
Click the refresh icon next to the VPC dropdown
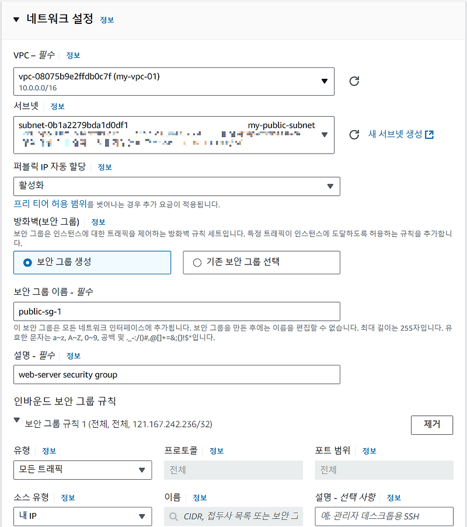tap(354, 81)
